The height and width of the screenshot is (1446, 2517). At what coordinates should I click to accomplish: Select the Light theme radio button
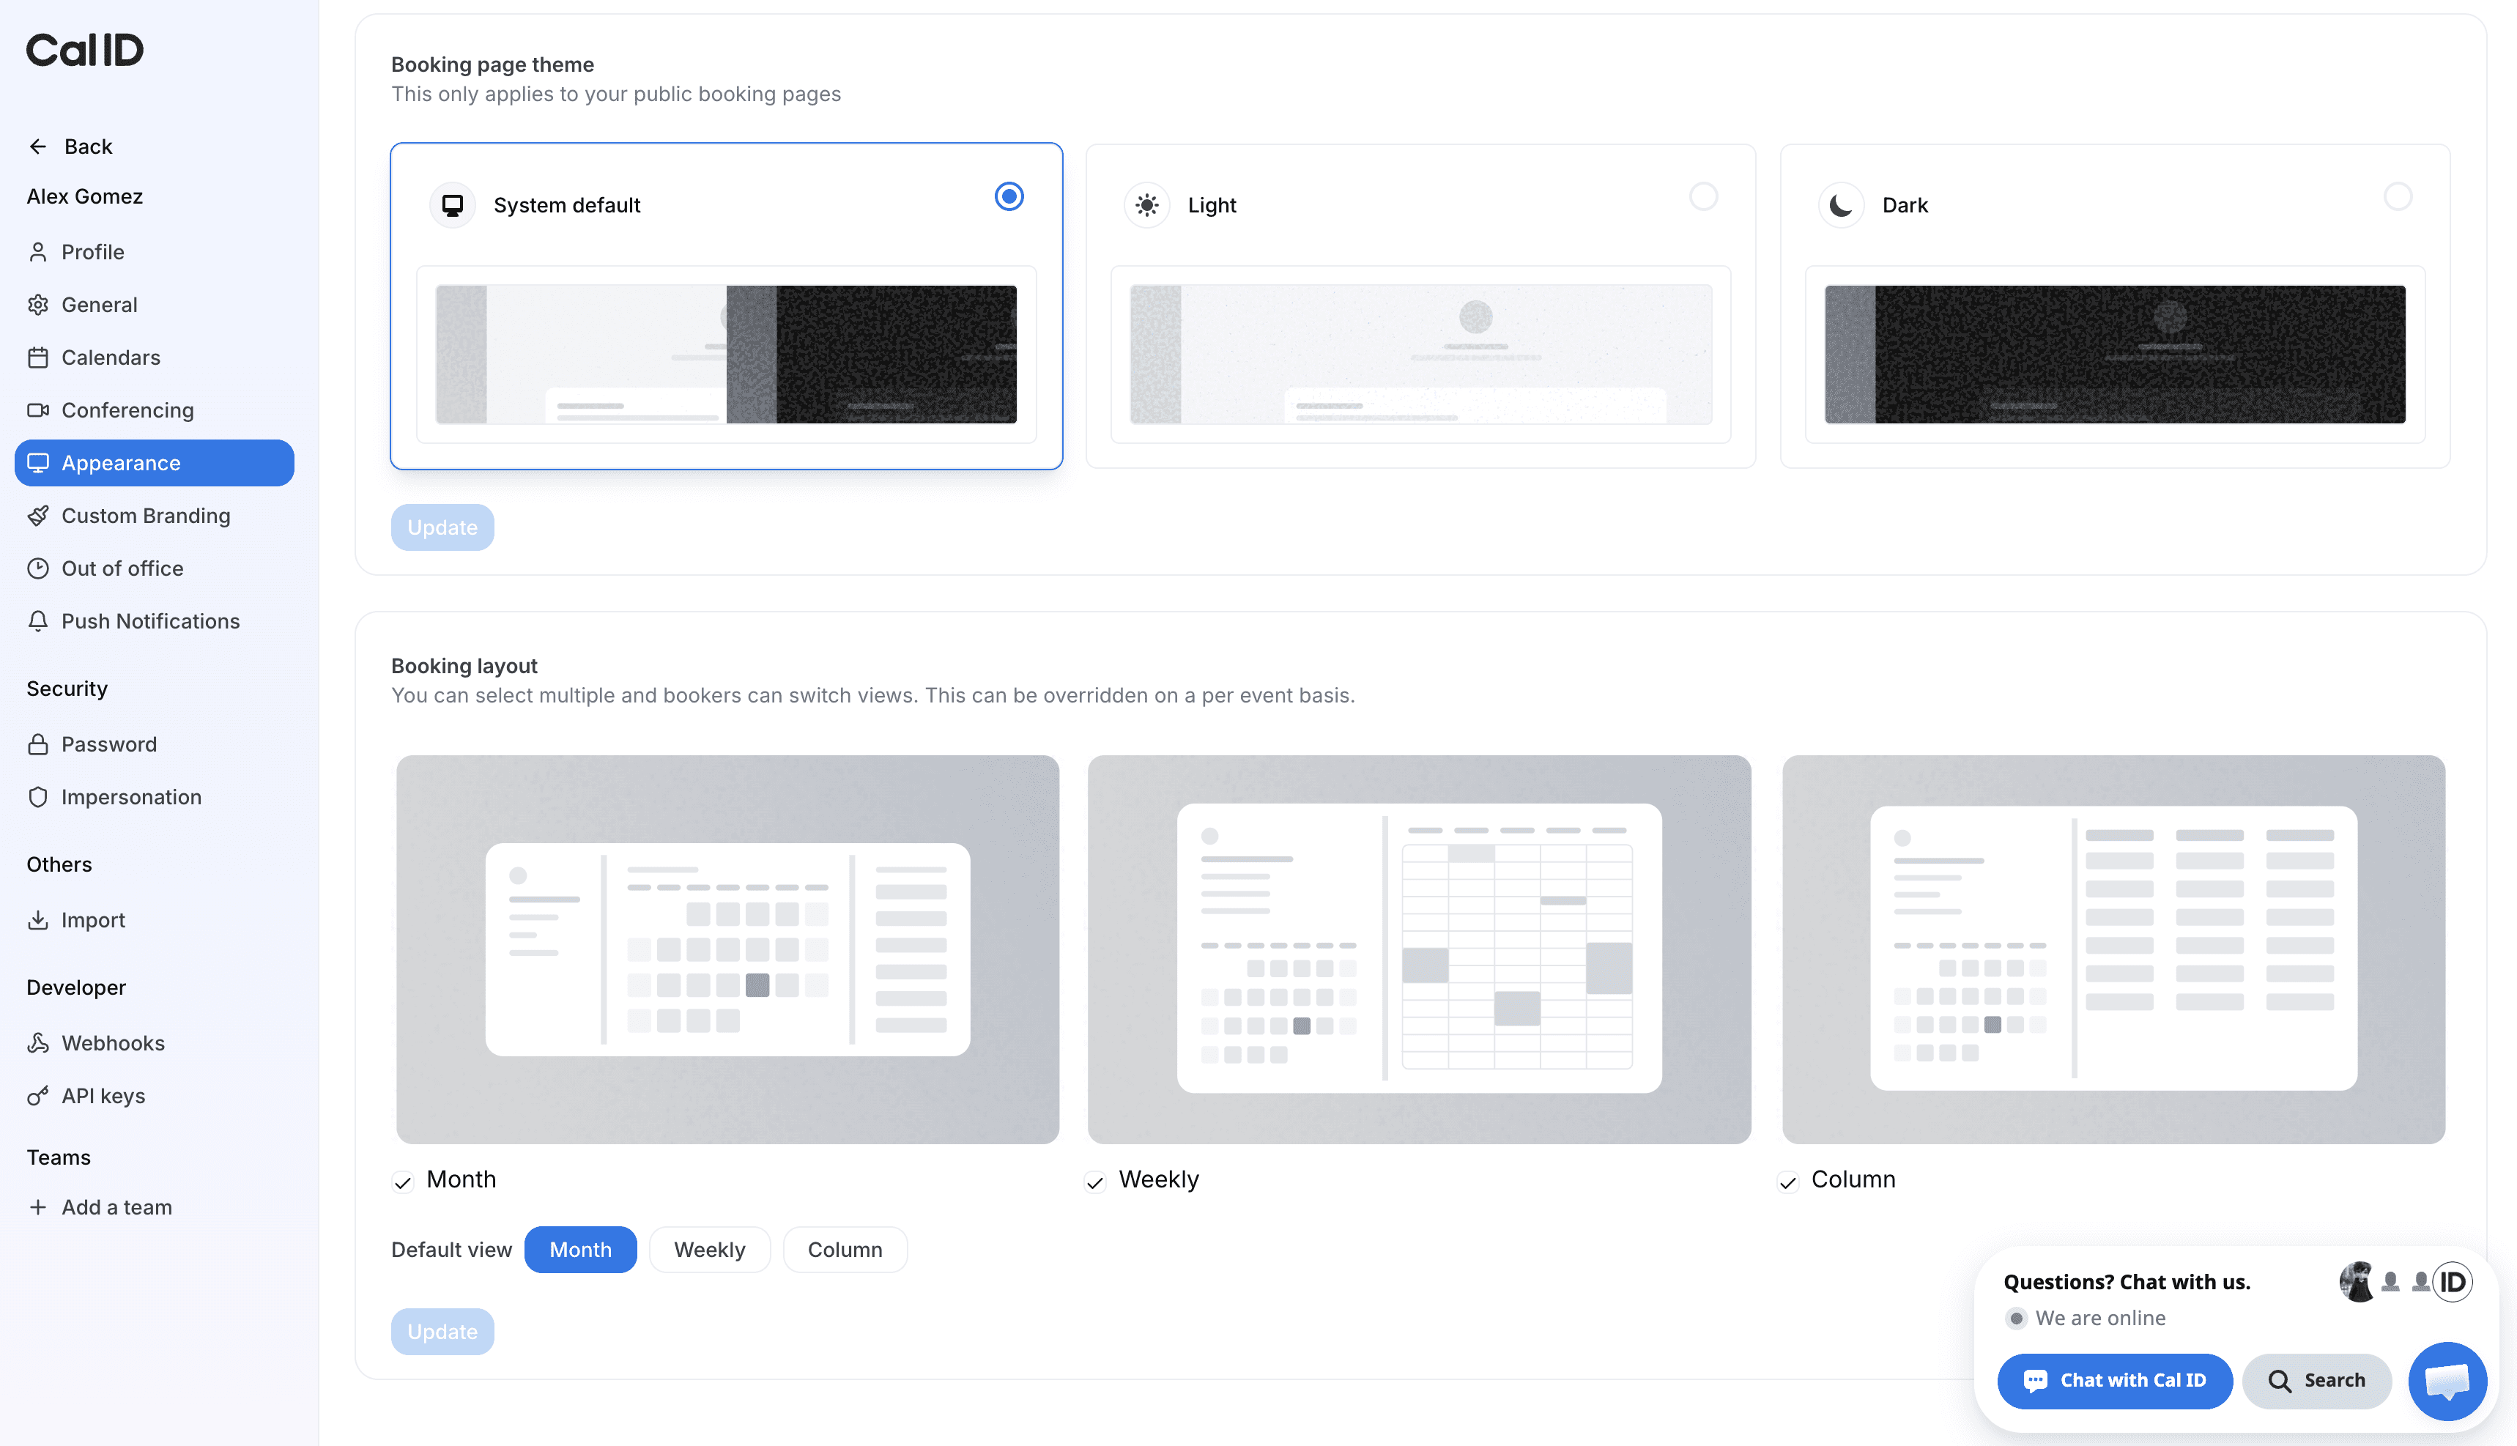point(1703,196)
